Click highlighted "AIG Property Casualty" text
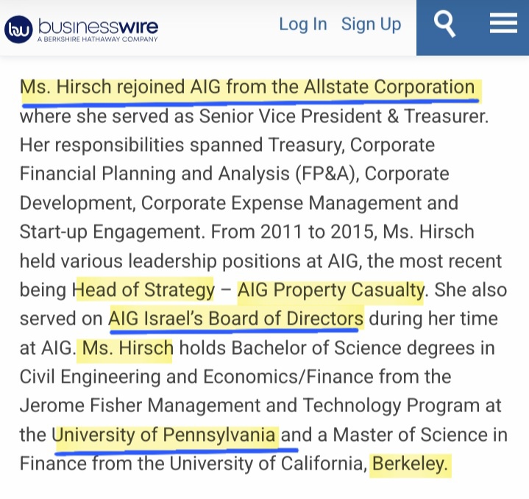This screenshot has width=529, height=499. pyautogui.click(x=330, y=289)
